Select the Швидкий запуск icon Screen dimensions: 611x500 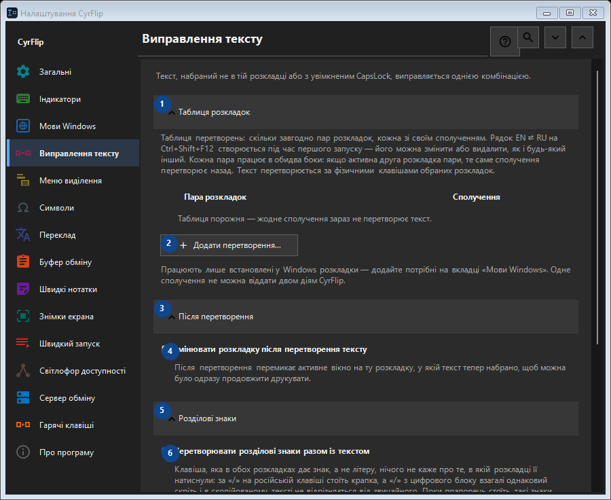coord(23,343)
